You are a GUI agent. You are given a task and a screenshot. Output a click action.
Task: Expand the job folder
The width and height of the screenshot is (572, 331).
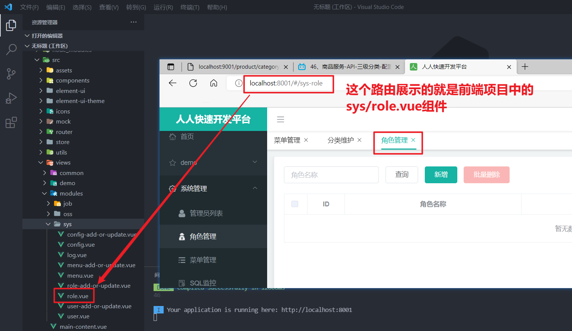pos(68,204)
